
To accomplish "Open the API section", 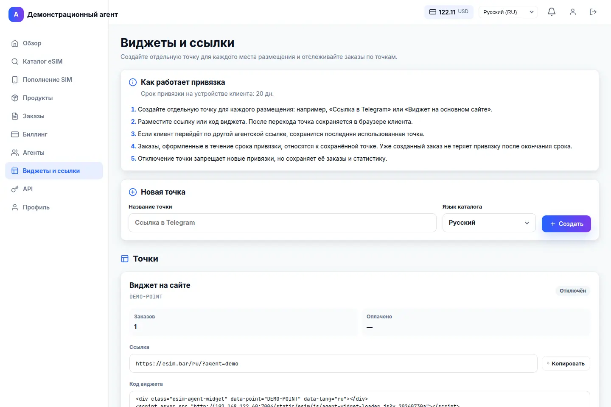I will 54,189.
